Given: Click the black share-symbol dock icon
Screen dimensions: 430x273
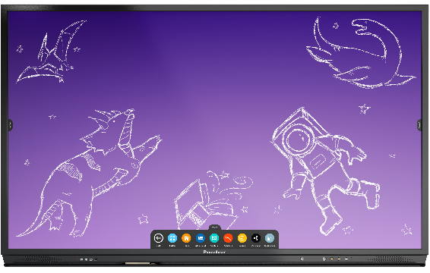Looking at the screenshot, I should click(256, 238).
